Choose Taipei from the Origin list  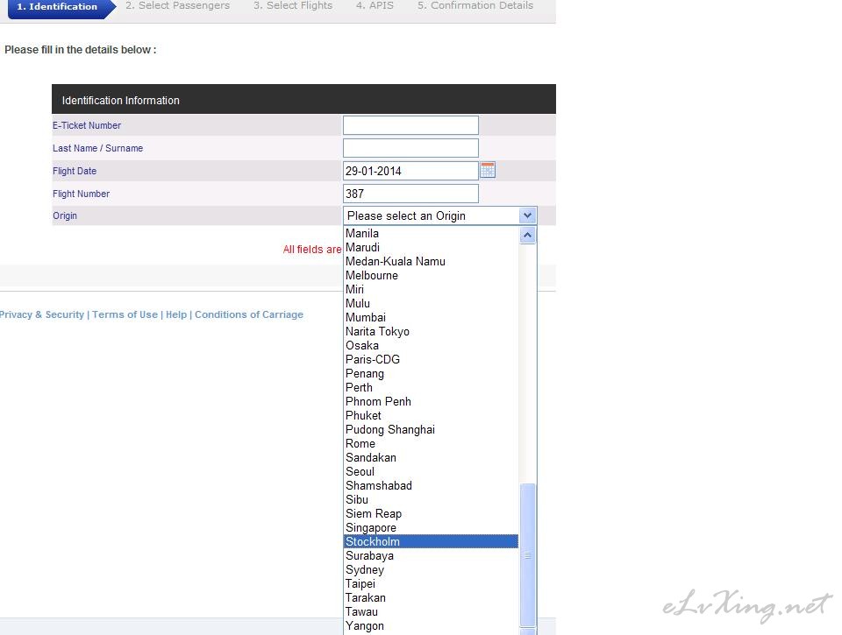pos(432,583)
